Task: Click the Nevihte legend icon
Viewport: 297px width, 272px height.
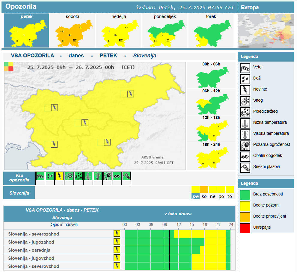Action: [245, 90]
